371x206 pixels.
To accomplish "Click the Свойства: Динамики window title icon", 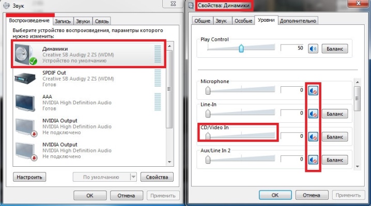I will [x=191, y=5].
